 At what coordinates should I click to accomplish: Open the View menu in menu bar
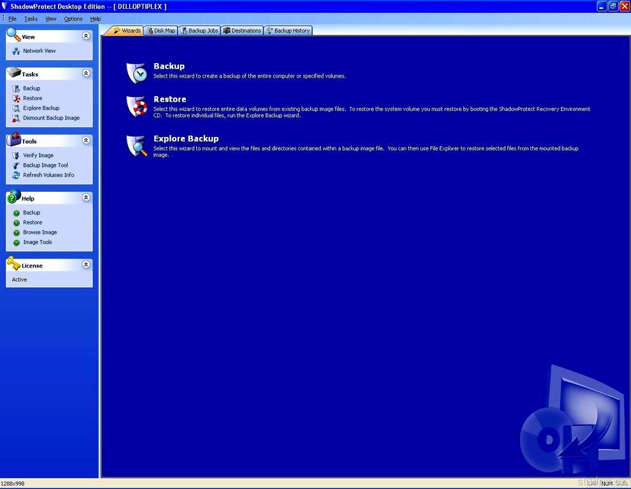(x=51, y=19)
